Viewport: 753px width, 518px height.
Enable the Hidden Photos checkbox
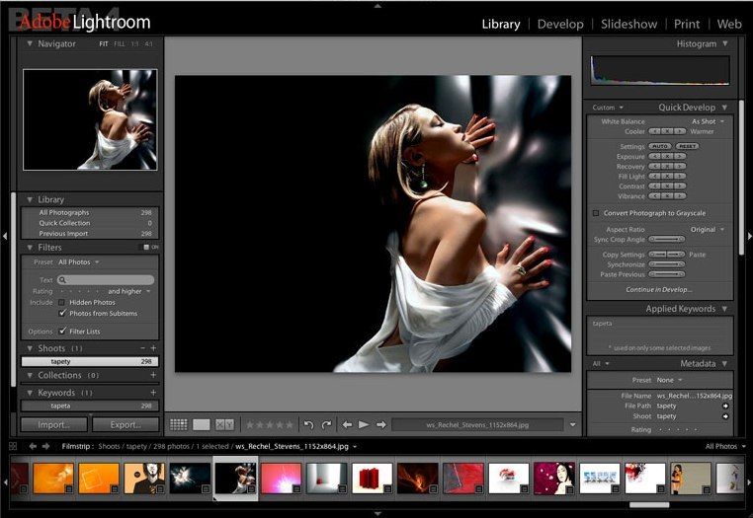click(62, 303)
